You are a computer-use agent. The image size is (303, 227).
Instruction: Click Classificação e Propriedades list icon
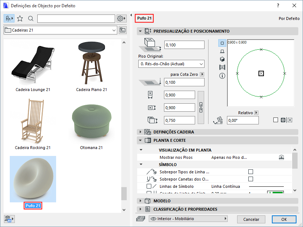pos(148,209)
